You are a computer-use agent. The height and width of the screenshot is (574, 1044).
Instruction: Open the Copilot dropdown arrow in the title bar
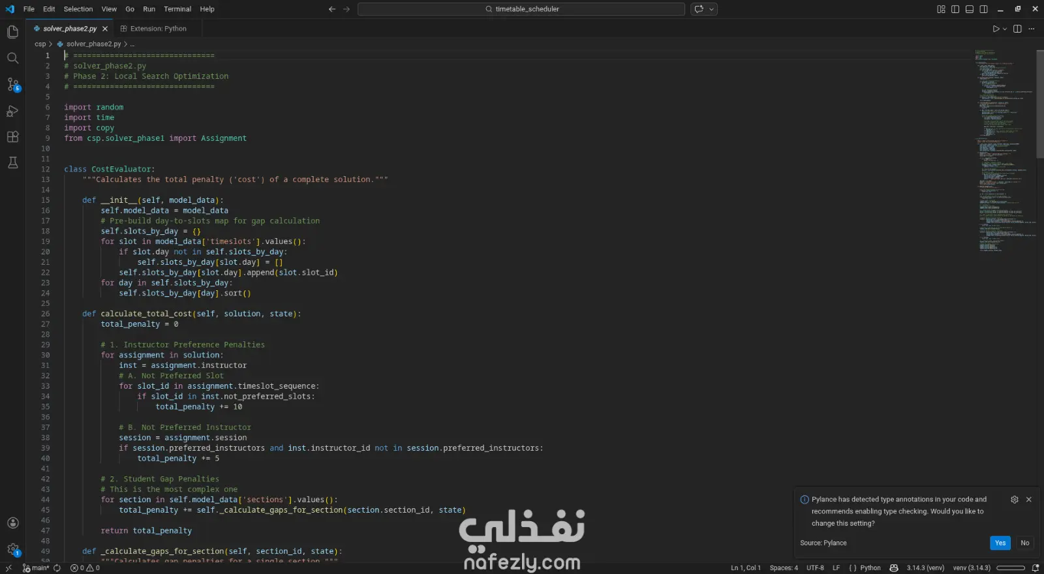[x=711, y=9]
